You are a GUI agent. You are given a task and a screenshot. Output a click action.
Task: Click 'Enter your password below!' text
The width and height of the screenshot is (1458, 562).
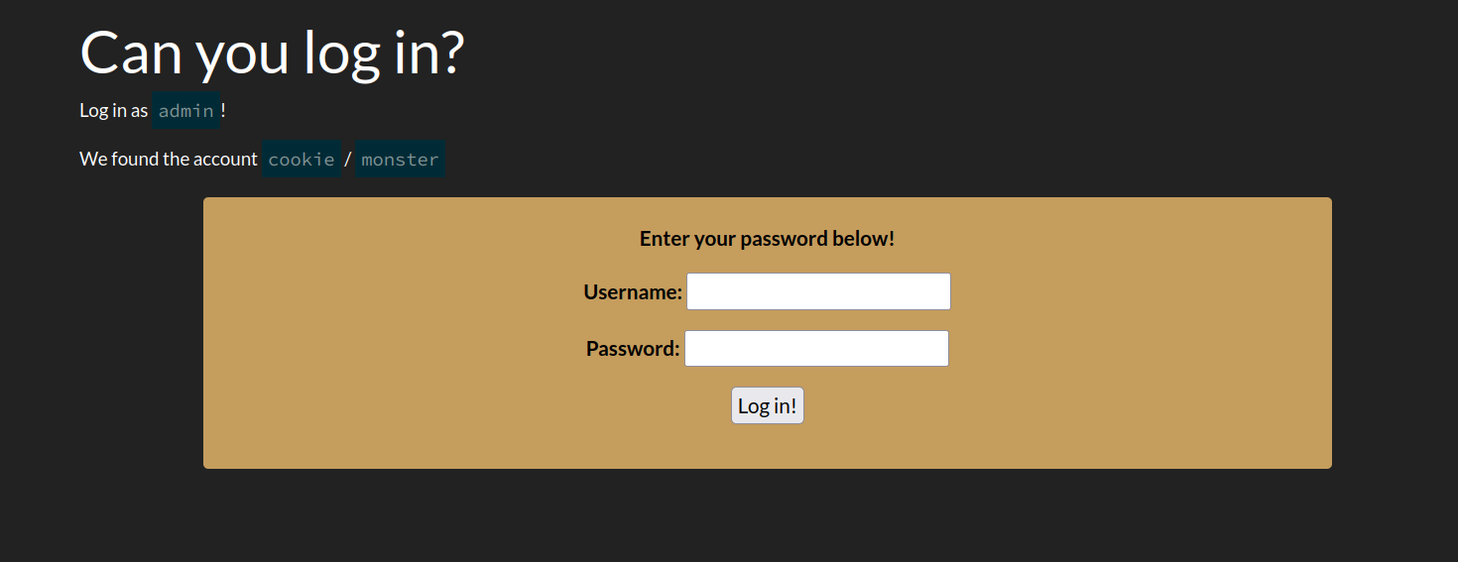[768, 239]
